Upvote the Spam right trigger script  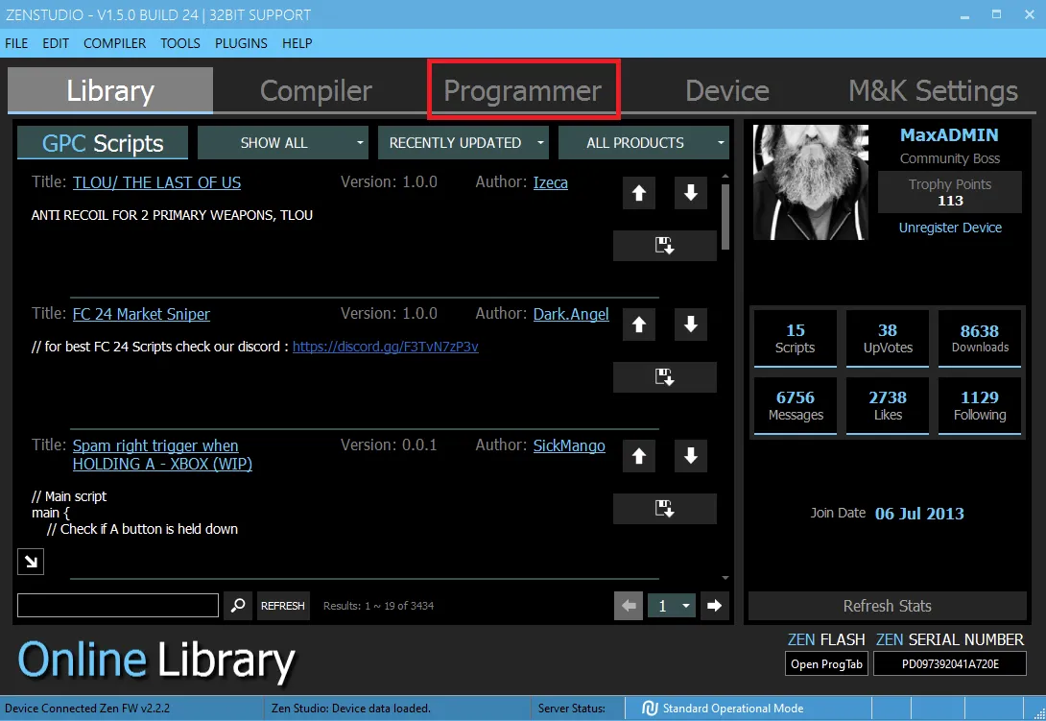pos(639,456)
